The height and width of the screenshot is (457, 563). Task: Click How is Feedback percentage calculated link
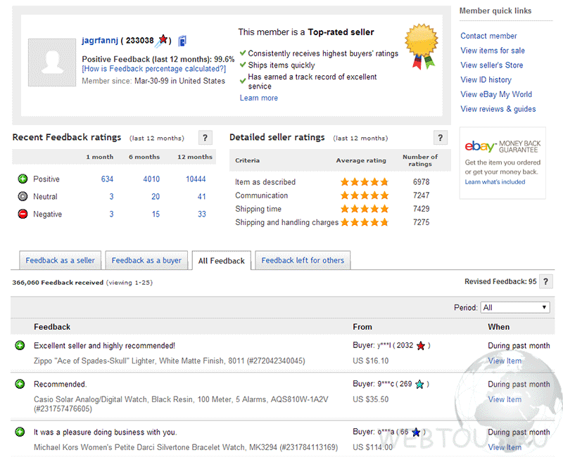pos(153,69)
